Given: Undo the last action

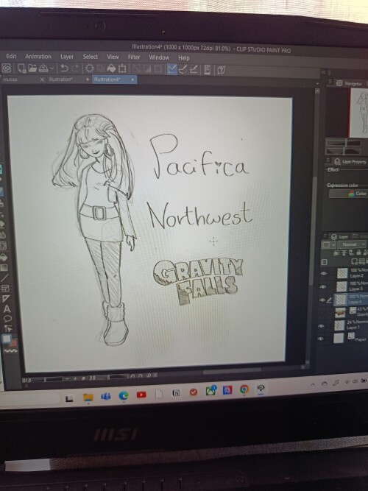Looking at the screenshot, I should (x=64, y=68).
